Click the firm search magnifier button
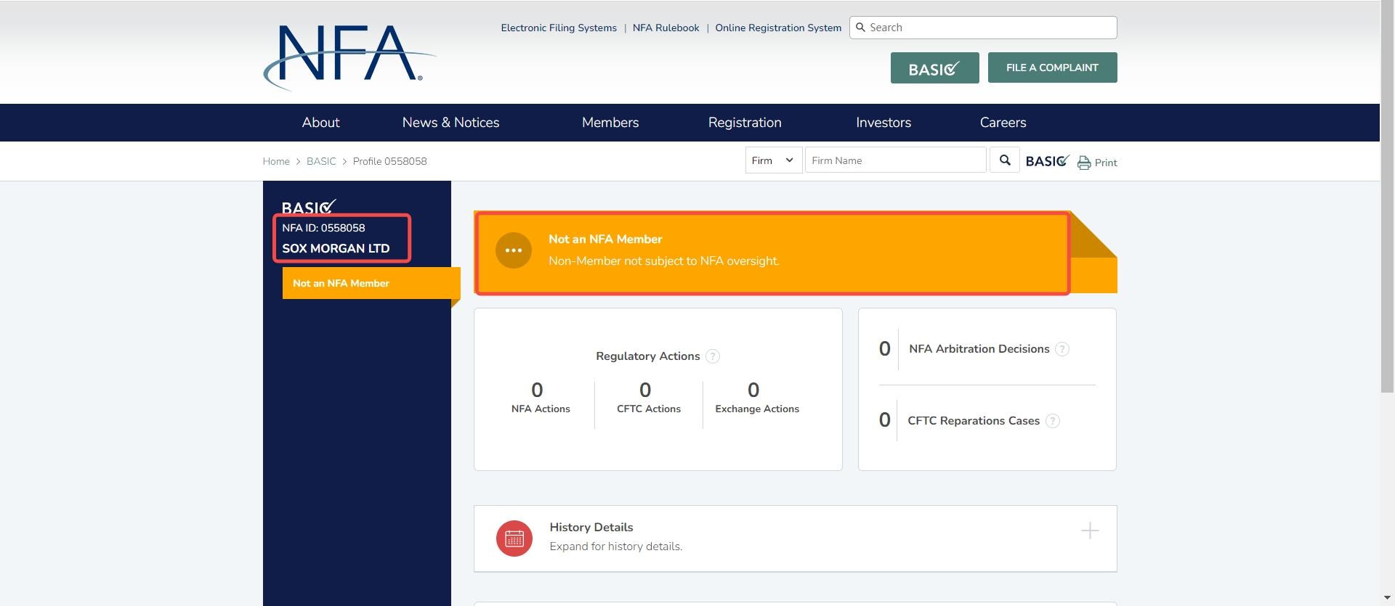The width and height of the screenshot is (1395, 606). (x=1005, y=160)
